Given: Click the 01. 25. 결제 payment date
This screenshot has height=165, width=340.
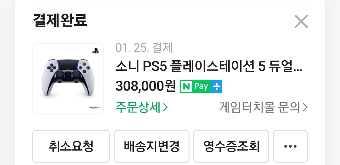Looking at the screenshot, I should [144, 48].
